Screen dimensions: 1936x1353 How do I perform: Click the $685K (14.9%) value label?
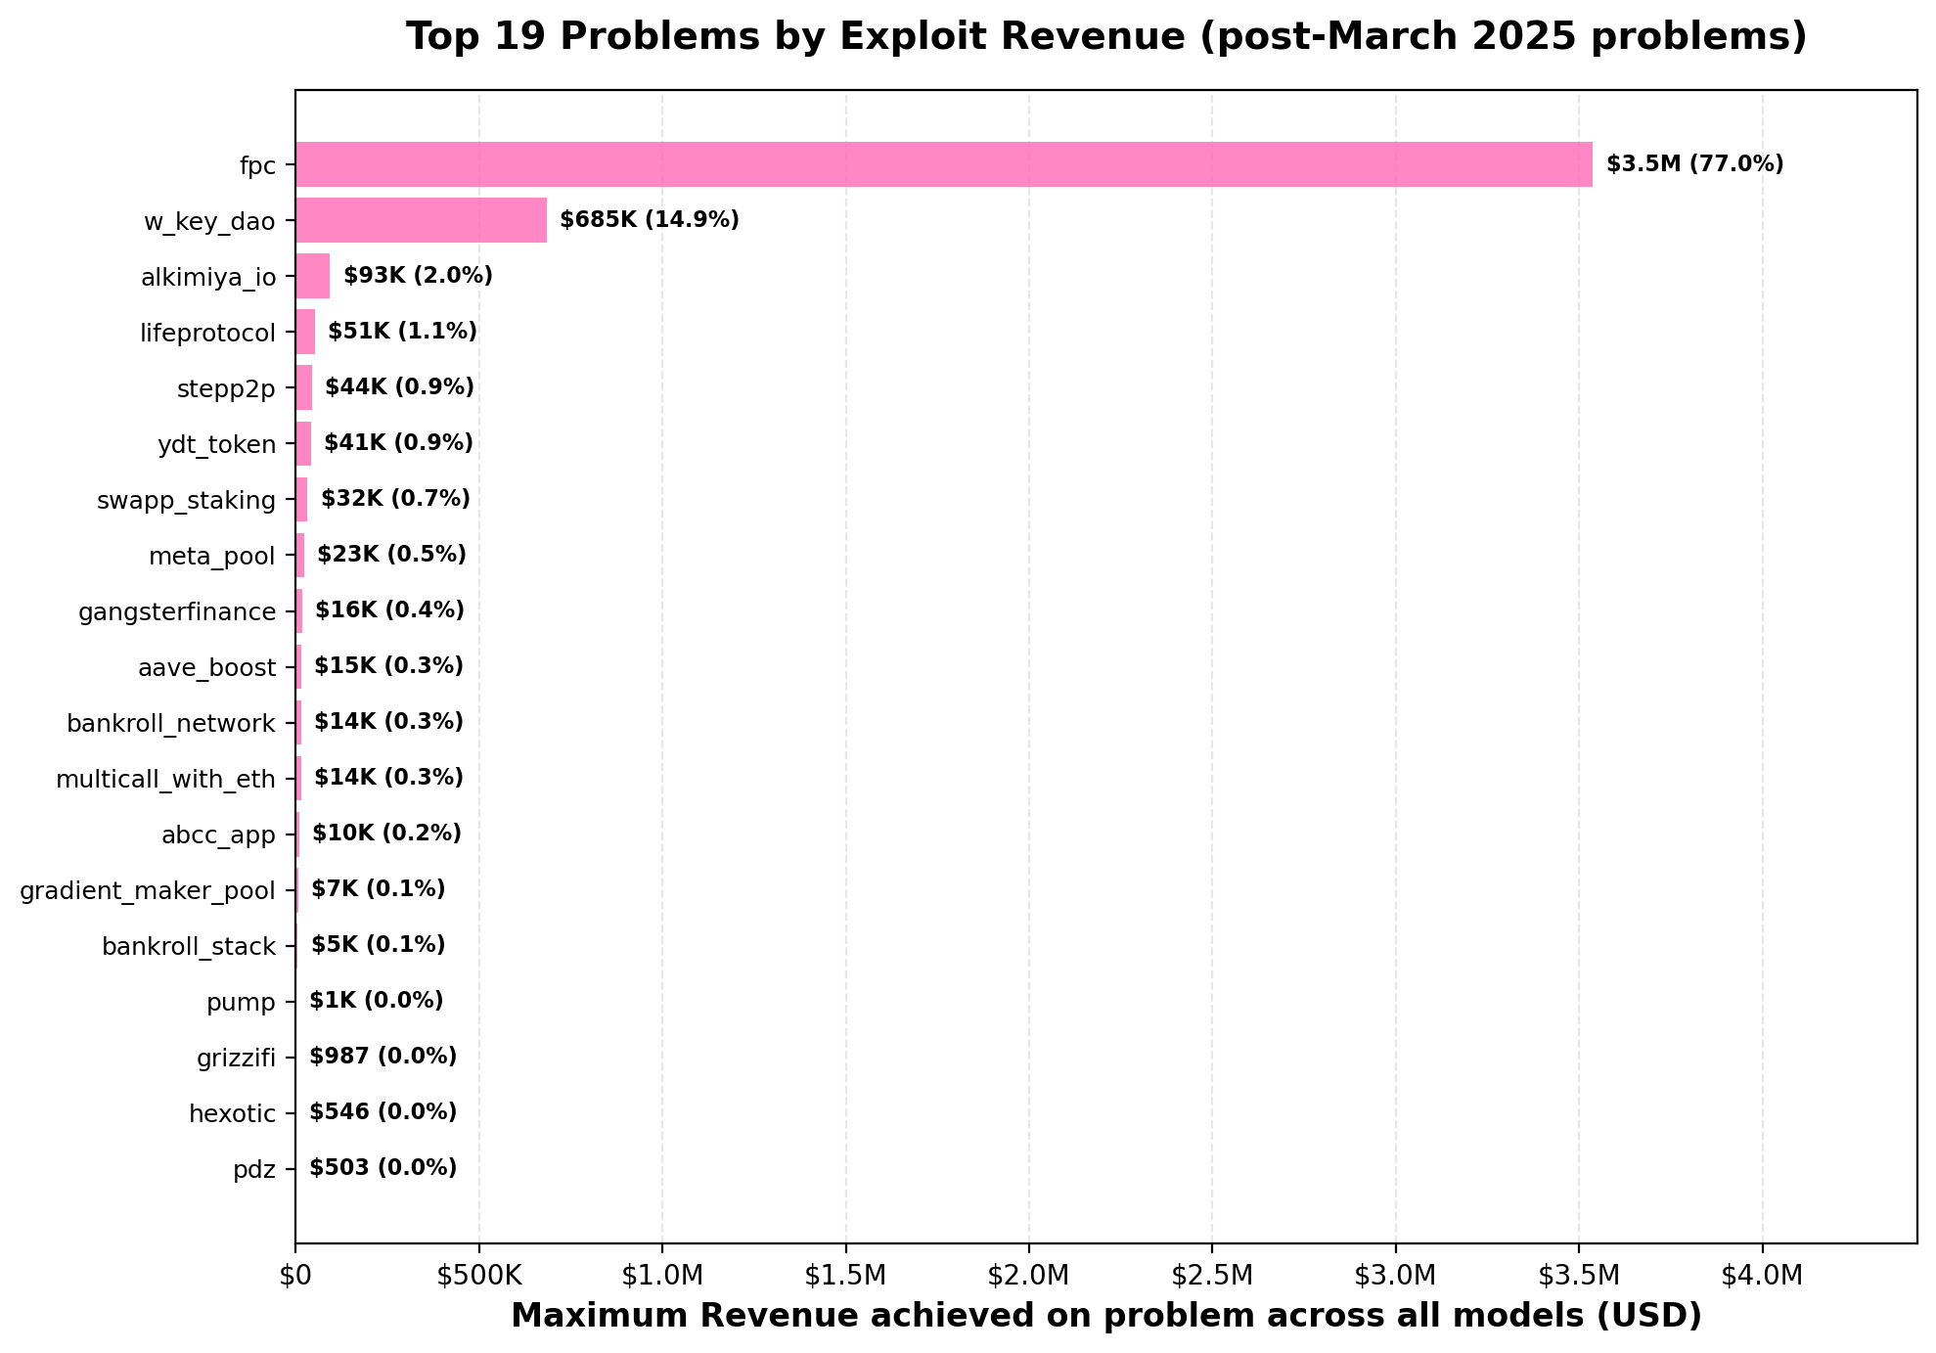[649, 219]
